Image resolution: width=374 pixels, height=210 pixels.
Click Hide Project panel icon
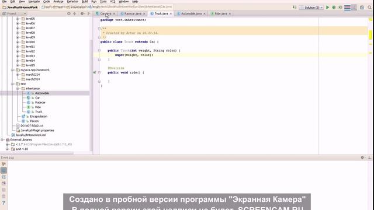[x=89, y=13]
